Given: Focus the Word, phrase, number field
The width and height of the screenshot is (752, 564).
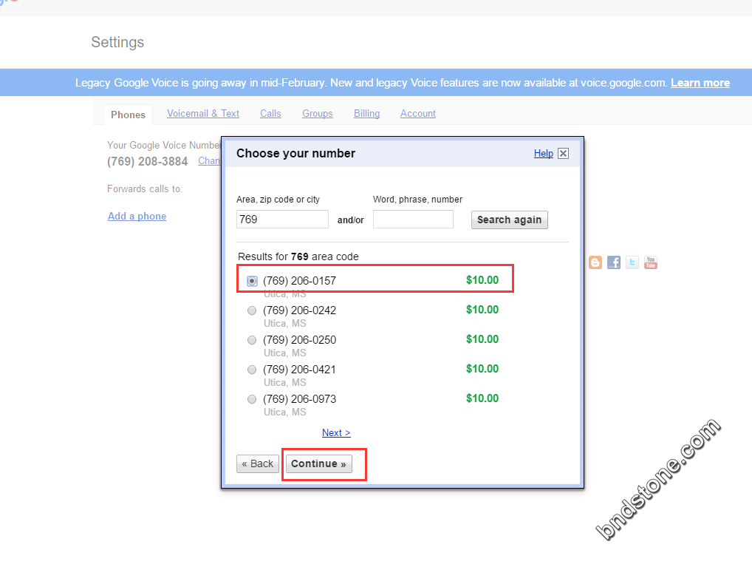Looking at the screenshot, I should coord(414,220).
